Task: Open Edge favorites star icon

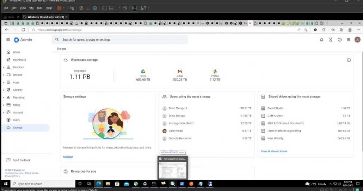Action: click(x=333, y=30)
